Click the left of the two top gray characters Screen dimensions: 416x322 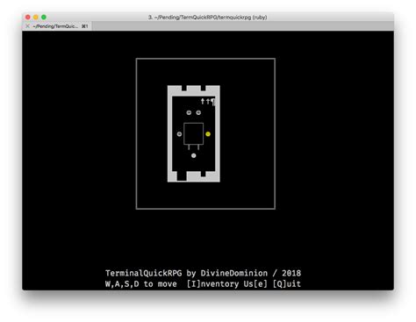click(189, 112)
